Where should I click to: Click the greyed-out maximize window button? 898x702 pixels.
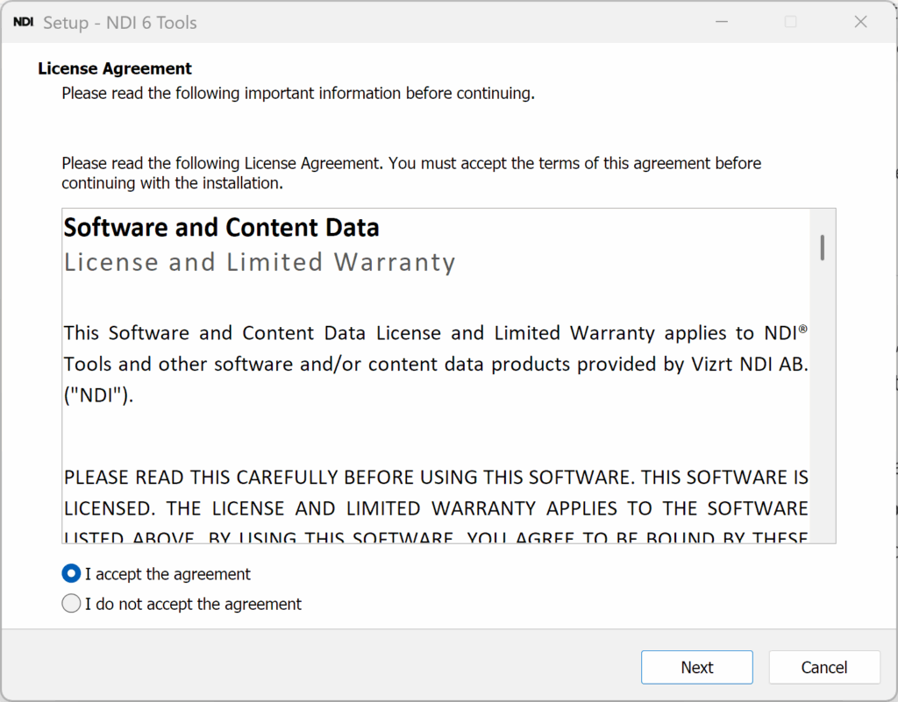[790, 22]
